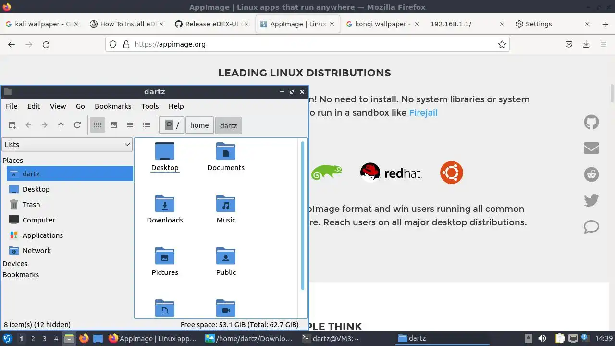Screen dimensions: 615x346
Task: Expand the Devices section in side pane
Action: (x=15, y=264)
